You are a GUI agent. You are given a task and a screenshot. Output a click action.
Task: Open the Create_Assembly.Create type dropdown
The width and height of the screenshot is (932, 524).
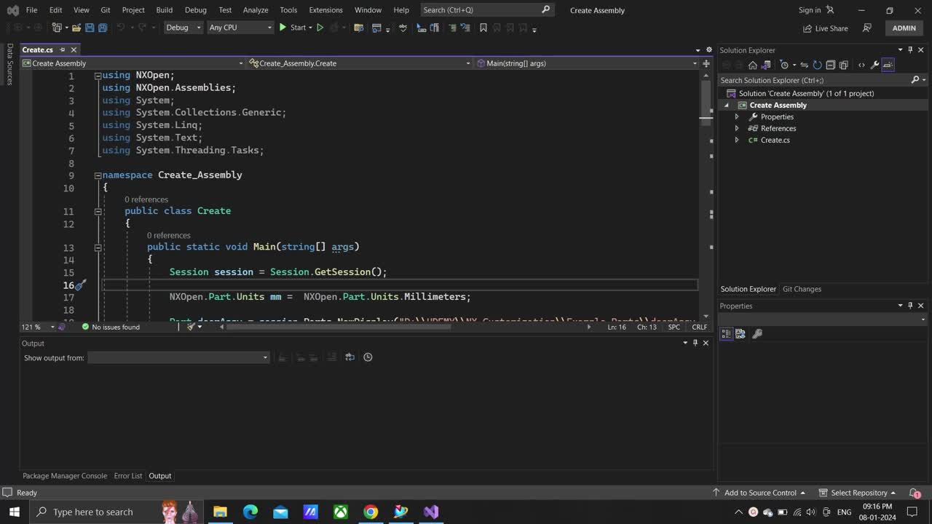pos(360,63)
